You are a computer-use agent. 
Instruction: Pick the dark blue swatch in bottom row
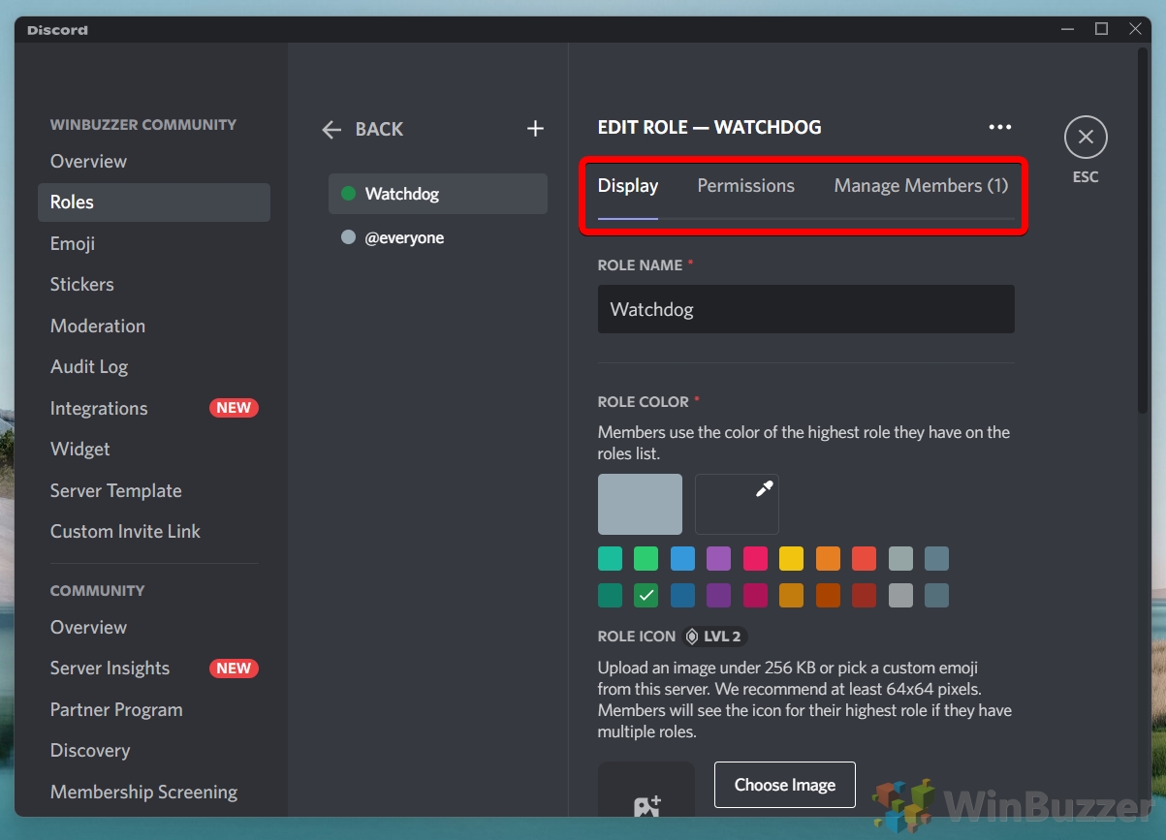[x=682, y=595]
